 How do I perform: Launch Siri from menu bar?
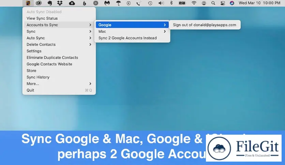coord(232,3)
